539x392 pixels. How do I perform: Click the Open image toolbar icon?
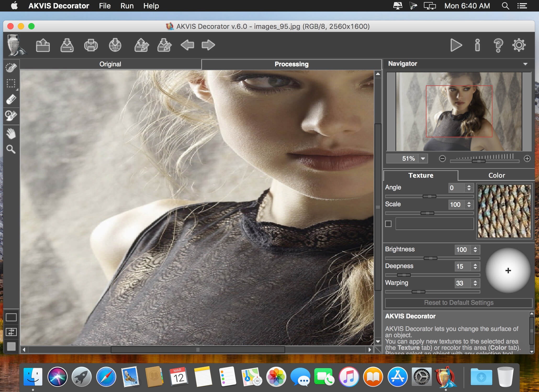point(43,45)
